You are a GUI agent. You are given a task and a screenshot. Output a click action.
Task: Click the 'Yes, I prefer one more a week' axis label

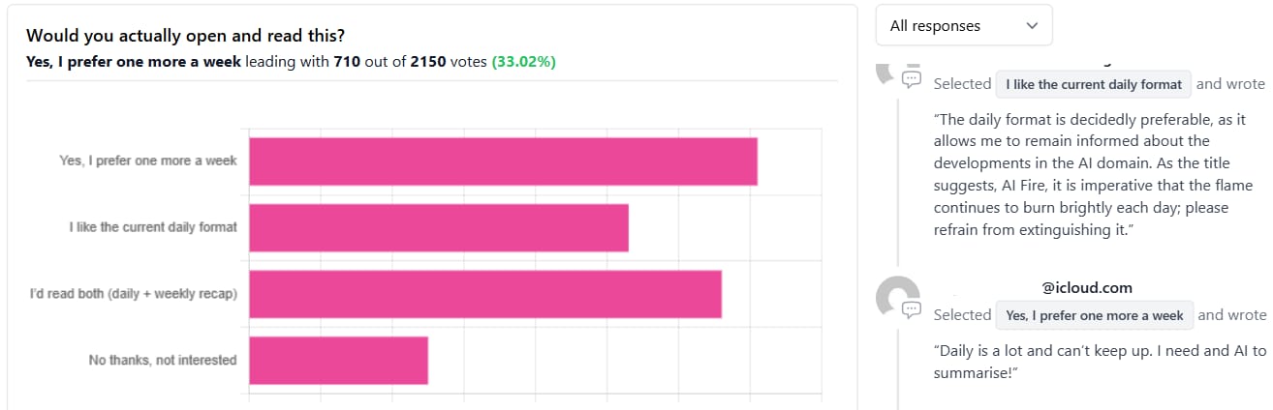(x=148, y=161)
